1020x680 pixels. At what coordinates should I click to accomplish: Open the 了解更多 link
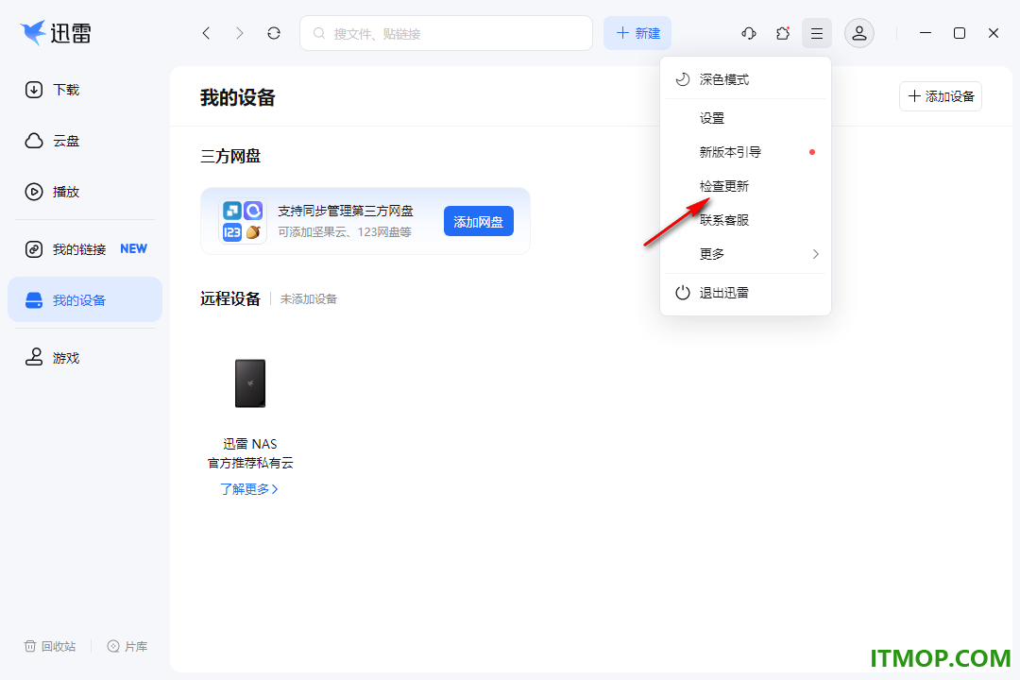tap(249, 488)
